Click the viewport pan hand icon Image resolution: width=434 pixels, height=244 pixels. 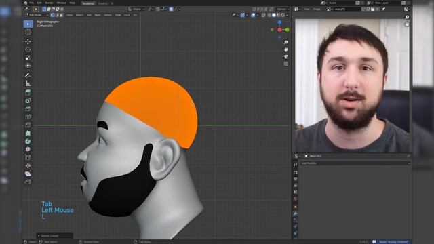tap(286, 49)
